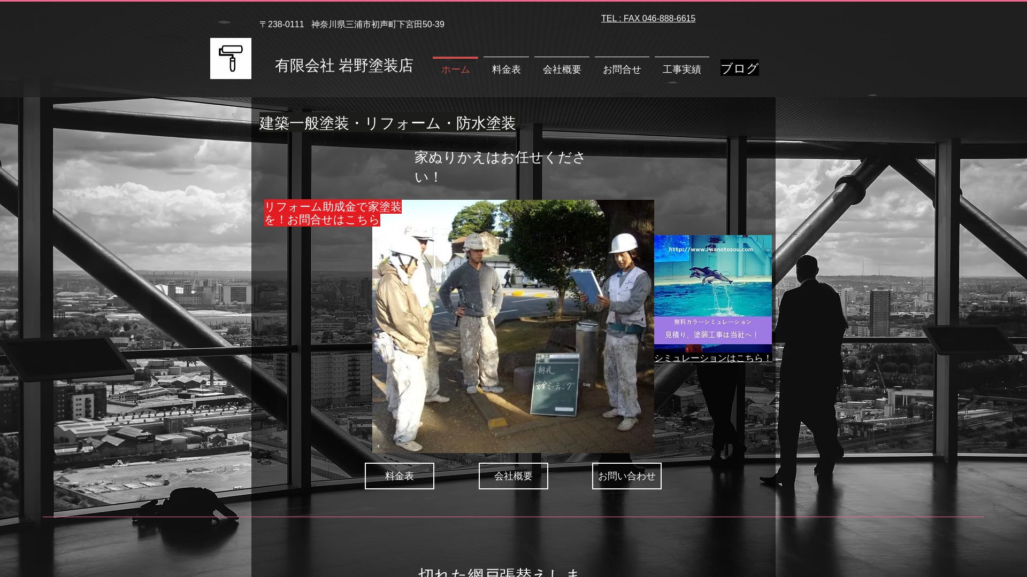Screen dimensions: 1027x577
Task: Select 会社概要 in the top navigation
Action: (562, 69)
